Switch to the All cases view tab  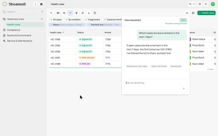[56, 20]
